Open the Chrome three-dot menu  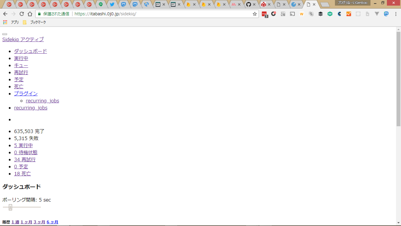396,14
